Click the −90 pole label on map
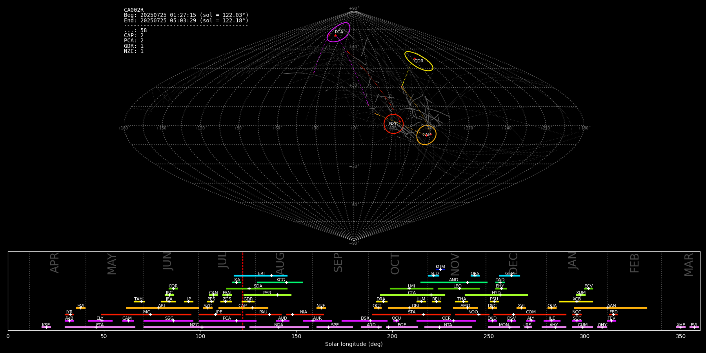The height and width of the screenshot is (353, 706). point(353,243)
